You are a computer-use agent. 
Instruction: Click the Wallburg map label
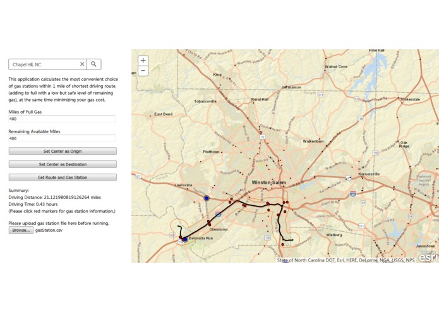pyautogui.click(x=334, y=235)
